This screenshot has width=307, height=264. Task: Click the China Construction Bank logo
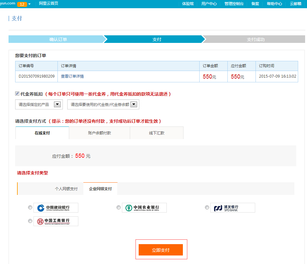(56, 208)
